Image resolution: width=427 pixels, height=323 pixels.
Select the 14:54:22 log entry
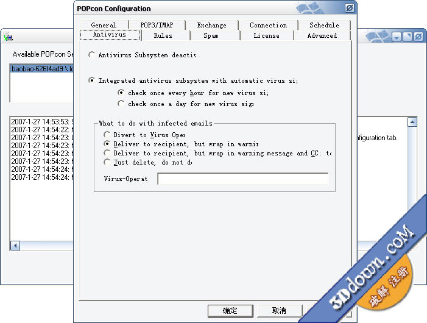42,130
